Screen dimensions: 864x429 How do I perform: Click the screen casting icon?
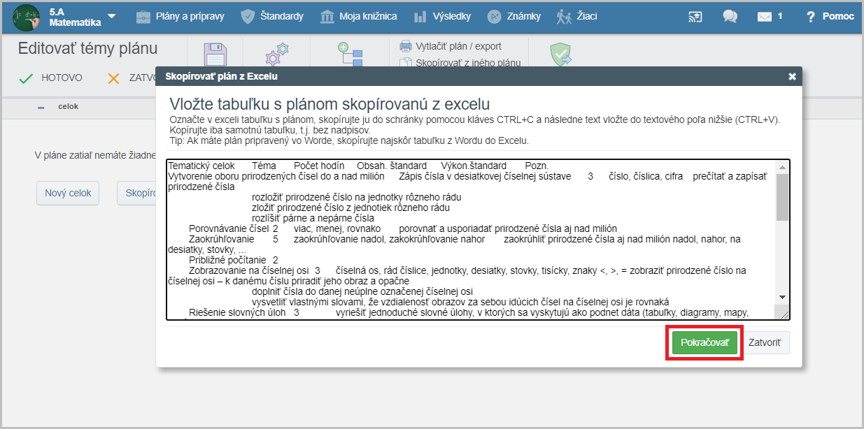coord(695,17)
